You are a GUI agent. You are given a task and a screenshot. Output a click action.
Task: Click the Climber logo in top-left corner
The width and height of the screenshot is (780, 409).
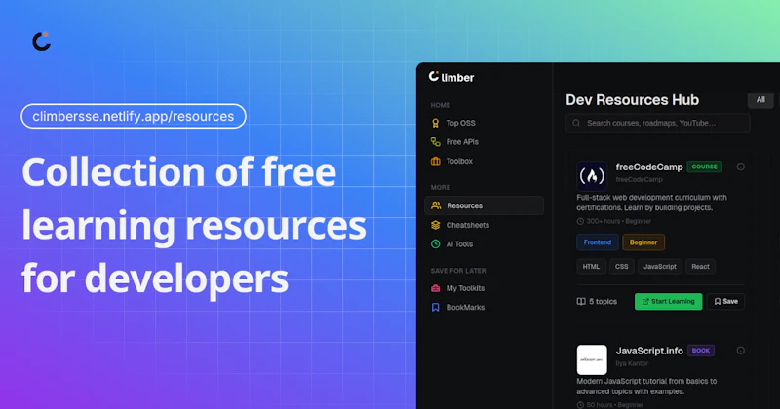pyautogui.click(x=42, y=41)
